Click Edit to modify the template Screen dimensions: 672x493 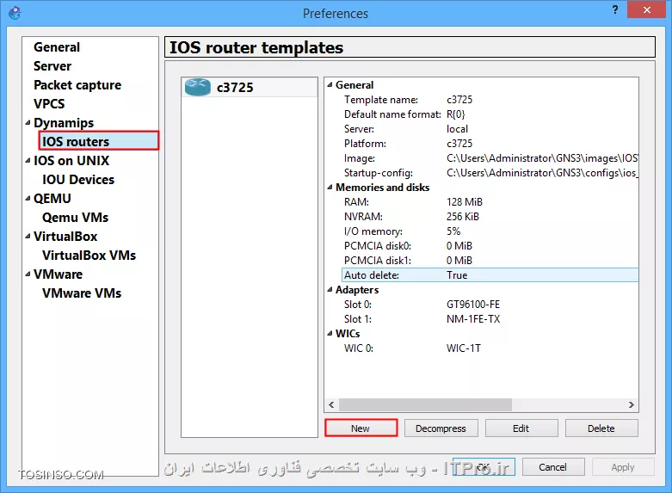click(521, 428)
